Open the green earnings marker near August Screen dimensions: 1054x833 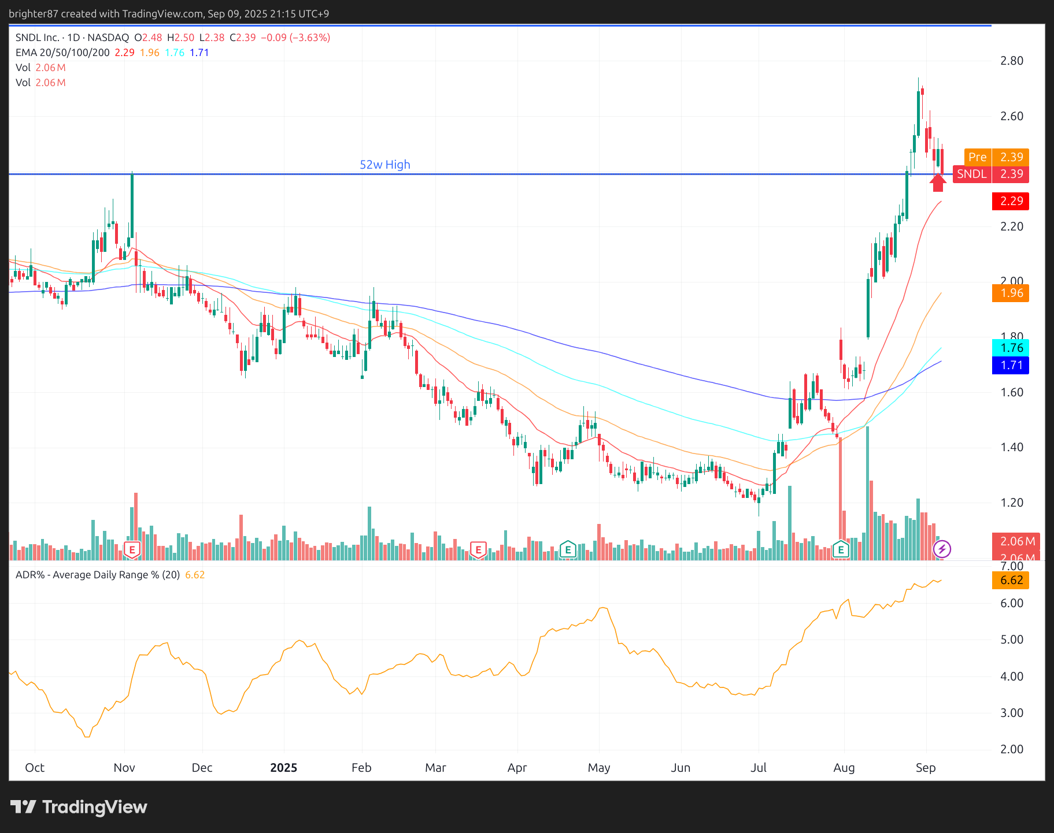[x=841, y=549]
